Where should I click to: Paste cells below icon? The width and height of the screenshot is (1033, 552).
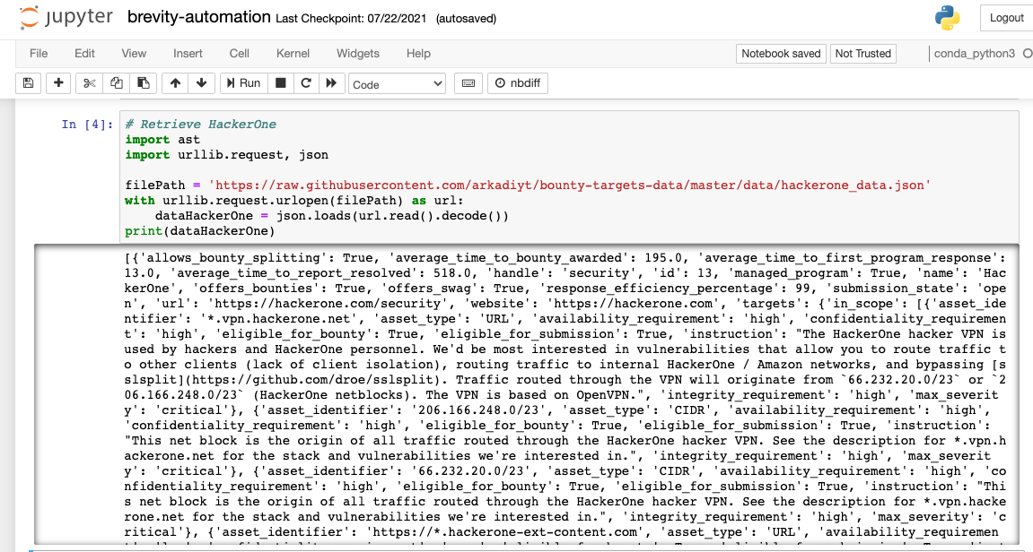point(143,83)
